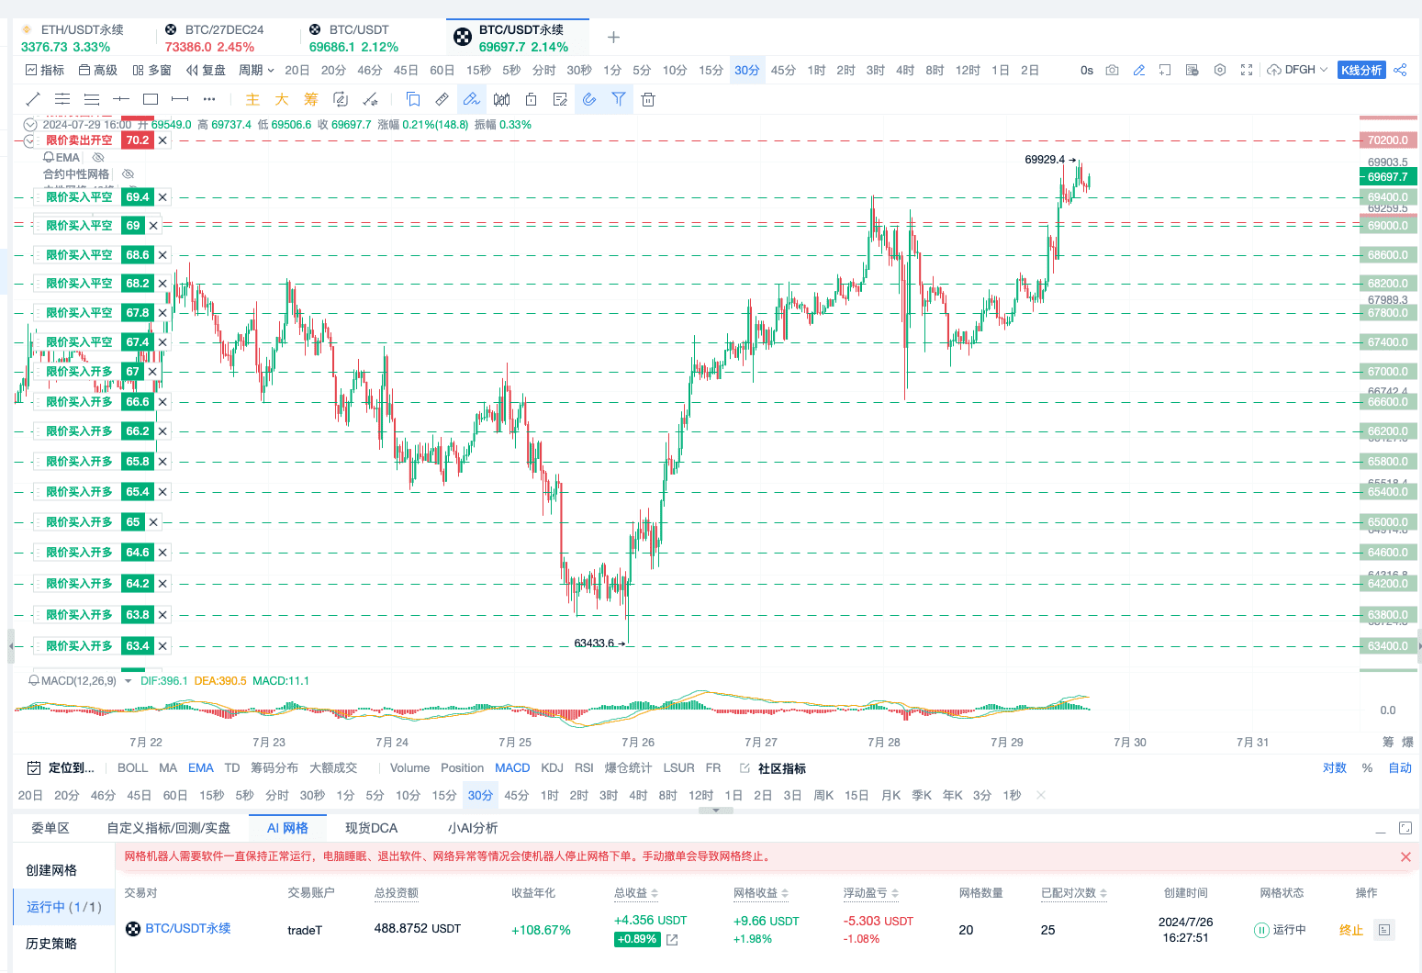Select the ruler measurement tool

coord(442,99)
